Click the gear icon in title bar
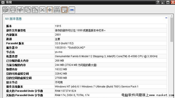 click(x=3, y=2)
